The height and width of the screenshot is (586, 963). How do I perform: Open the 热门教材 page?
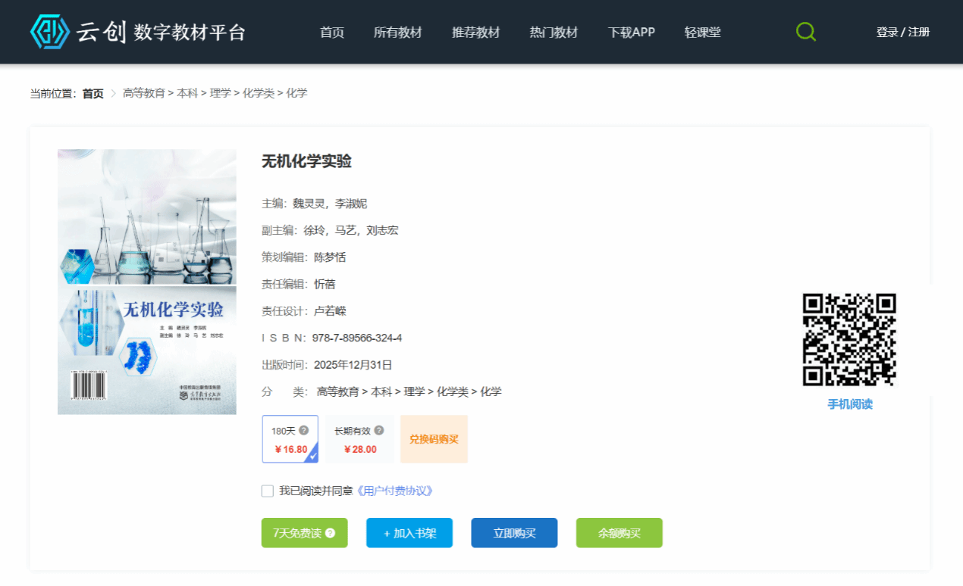(554, 33)
